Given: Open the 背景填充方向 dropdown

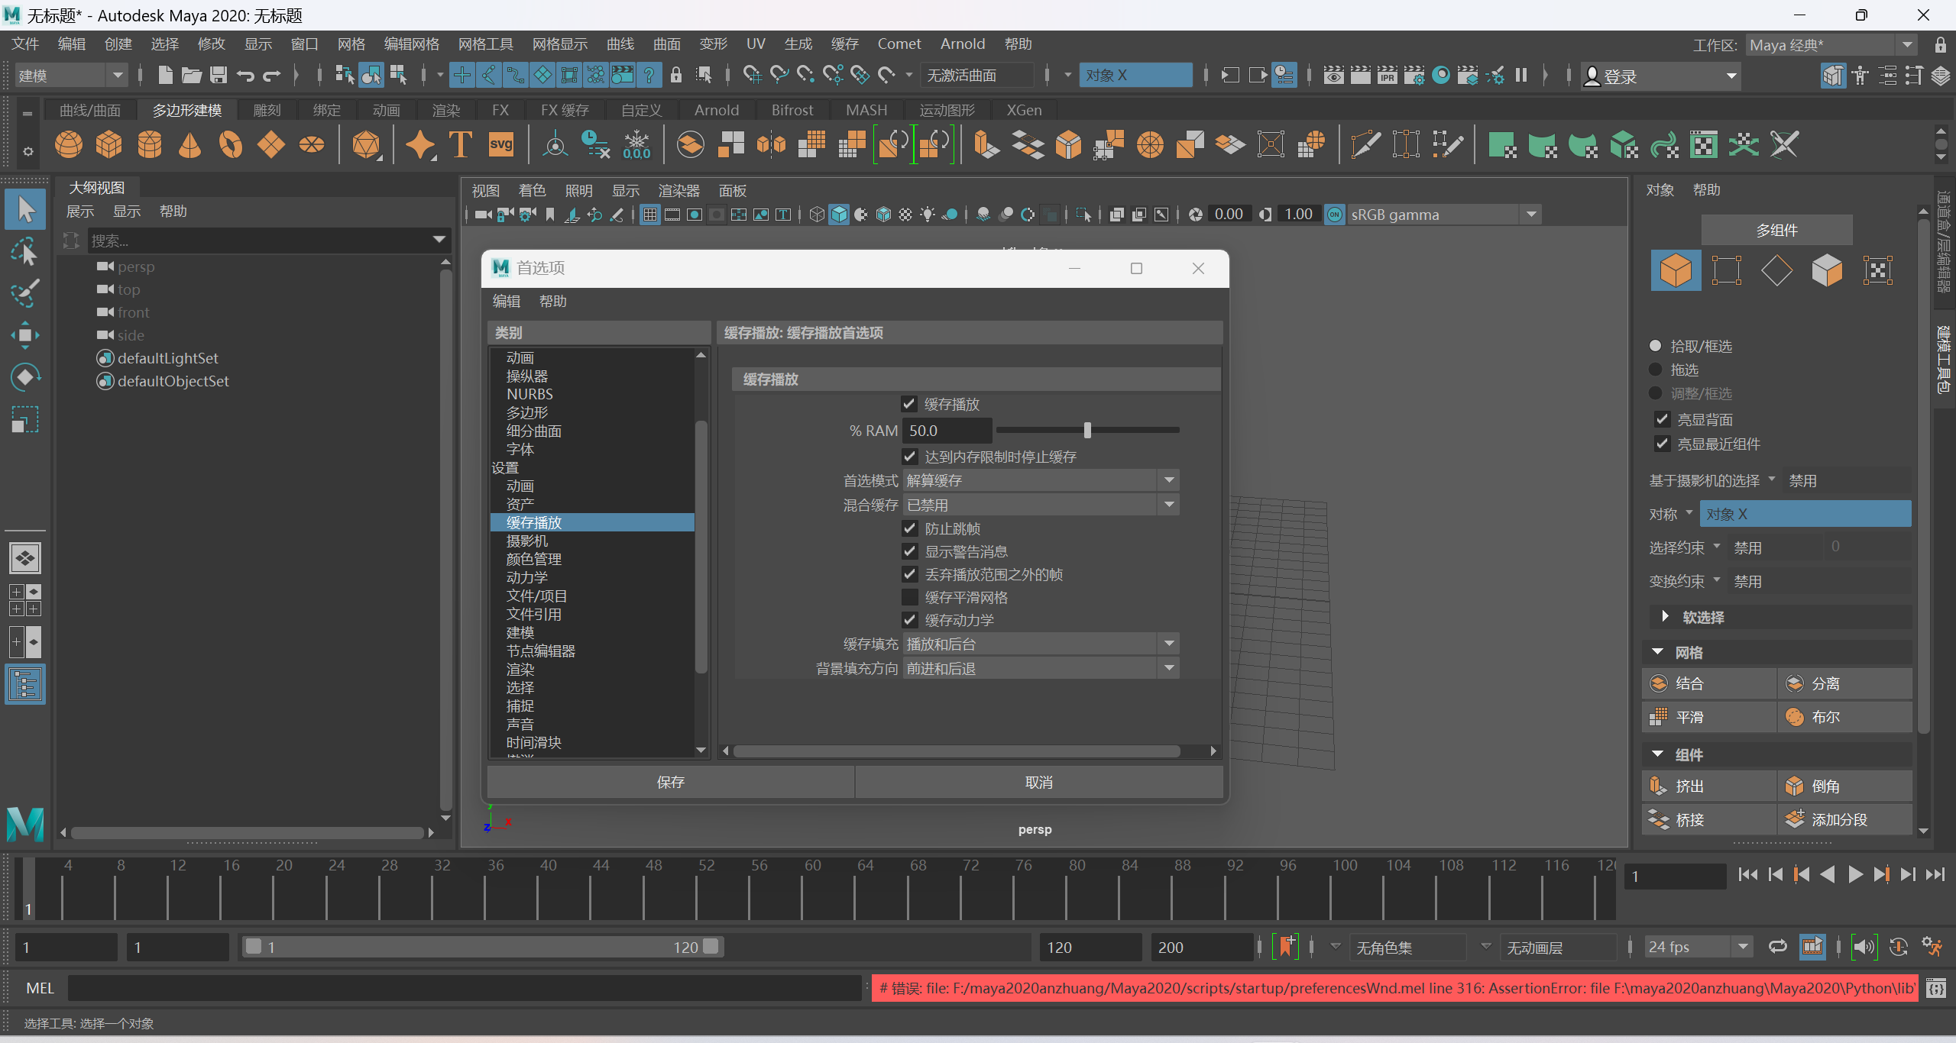Looking at the screenshot, I should pyautogui.click(x=1041, y=668).
